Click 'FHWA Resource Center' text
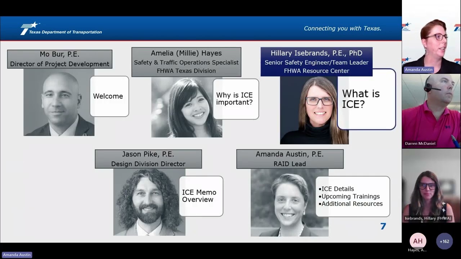The width and height of the screenshot is (461, 259). (317, 71)
